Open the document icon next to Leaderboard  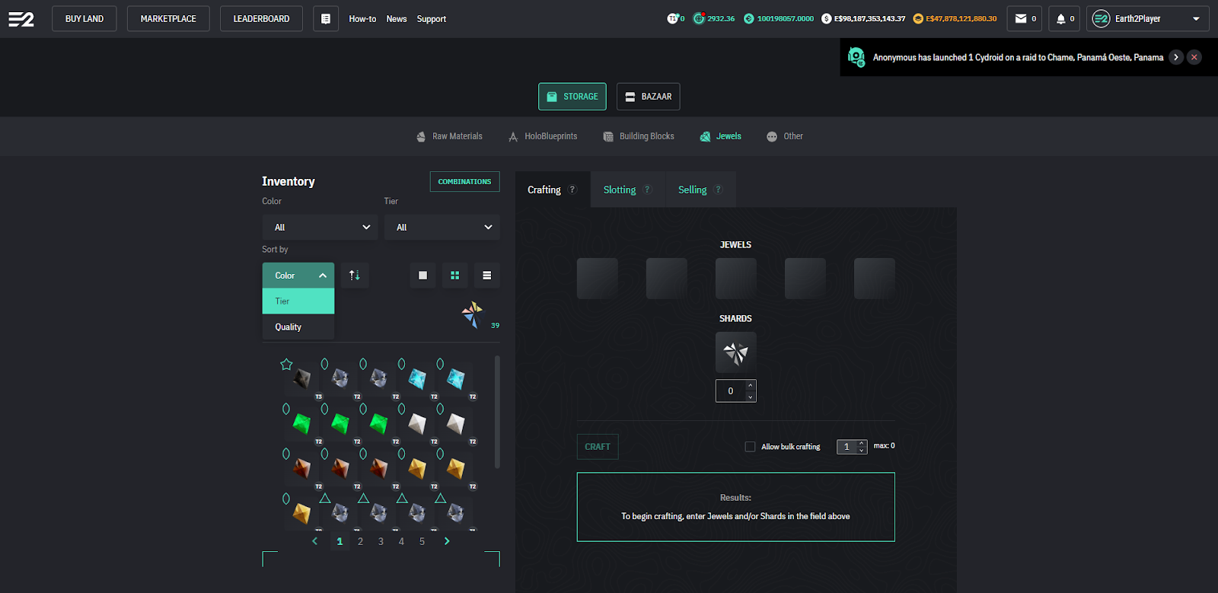[x=326, y=19]
